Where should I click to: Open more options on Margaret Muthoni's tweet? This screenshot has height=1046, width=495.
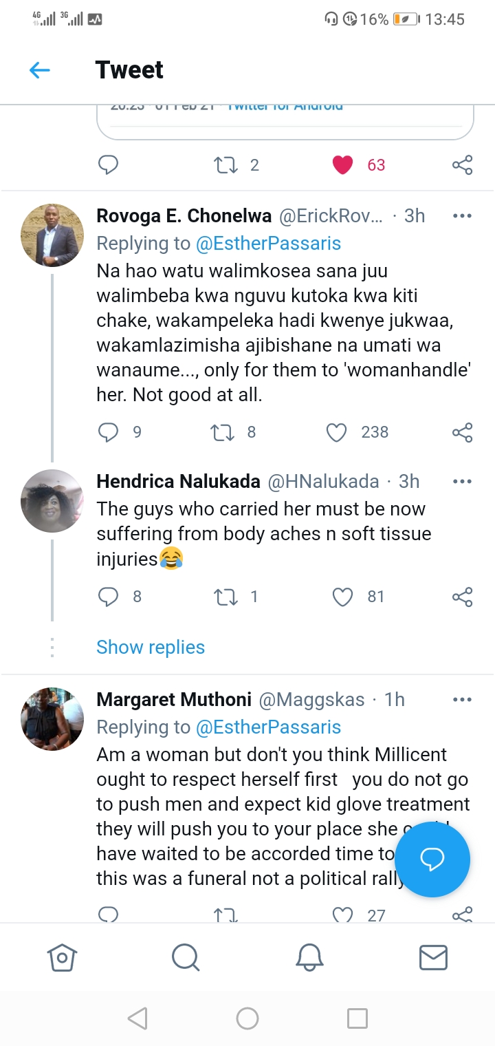[462, 700]
